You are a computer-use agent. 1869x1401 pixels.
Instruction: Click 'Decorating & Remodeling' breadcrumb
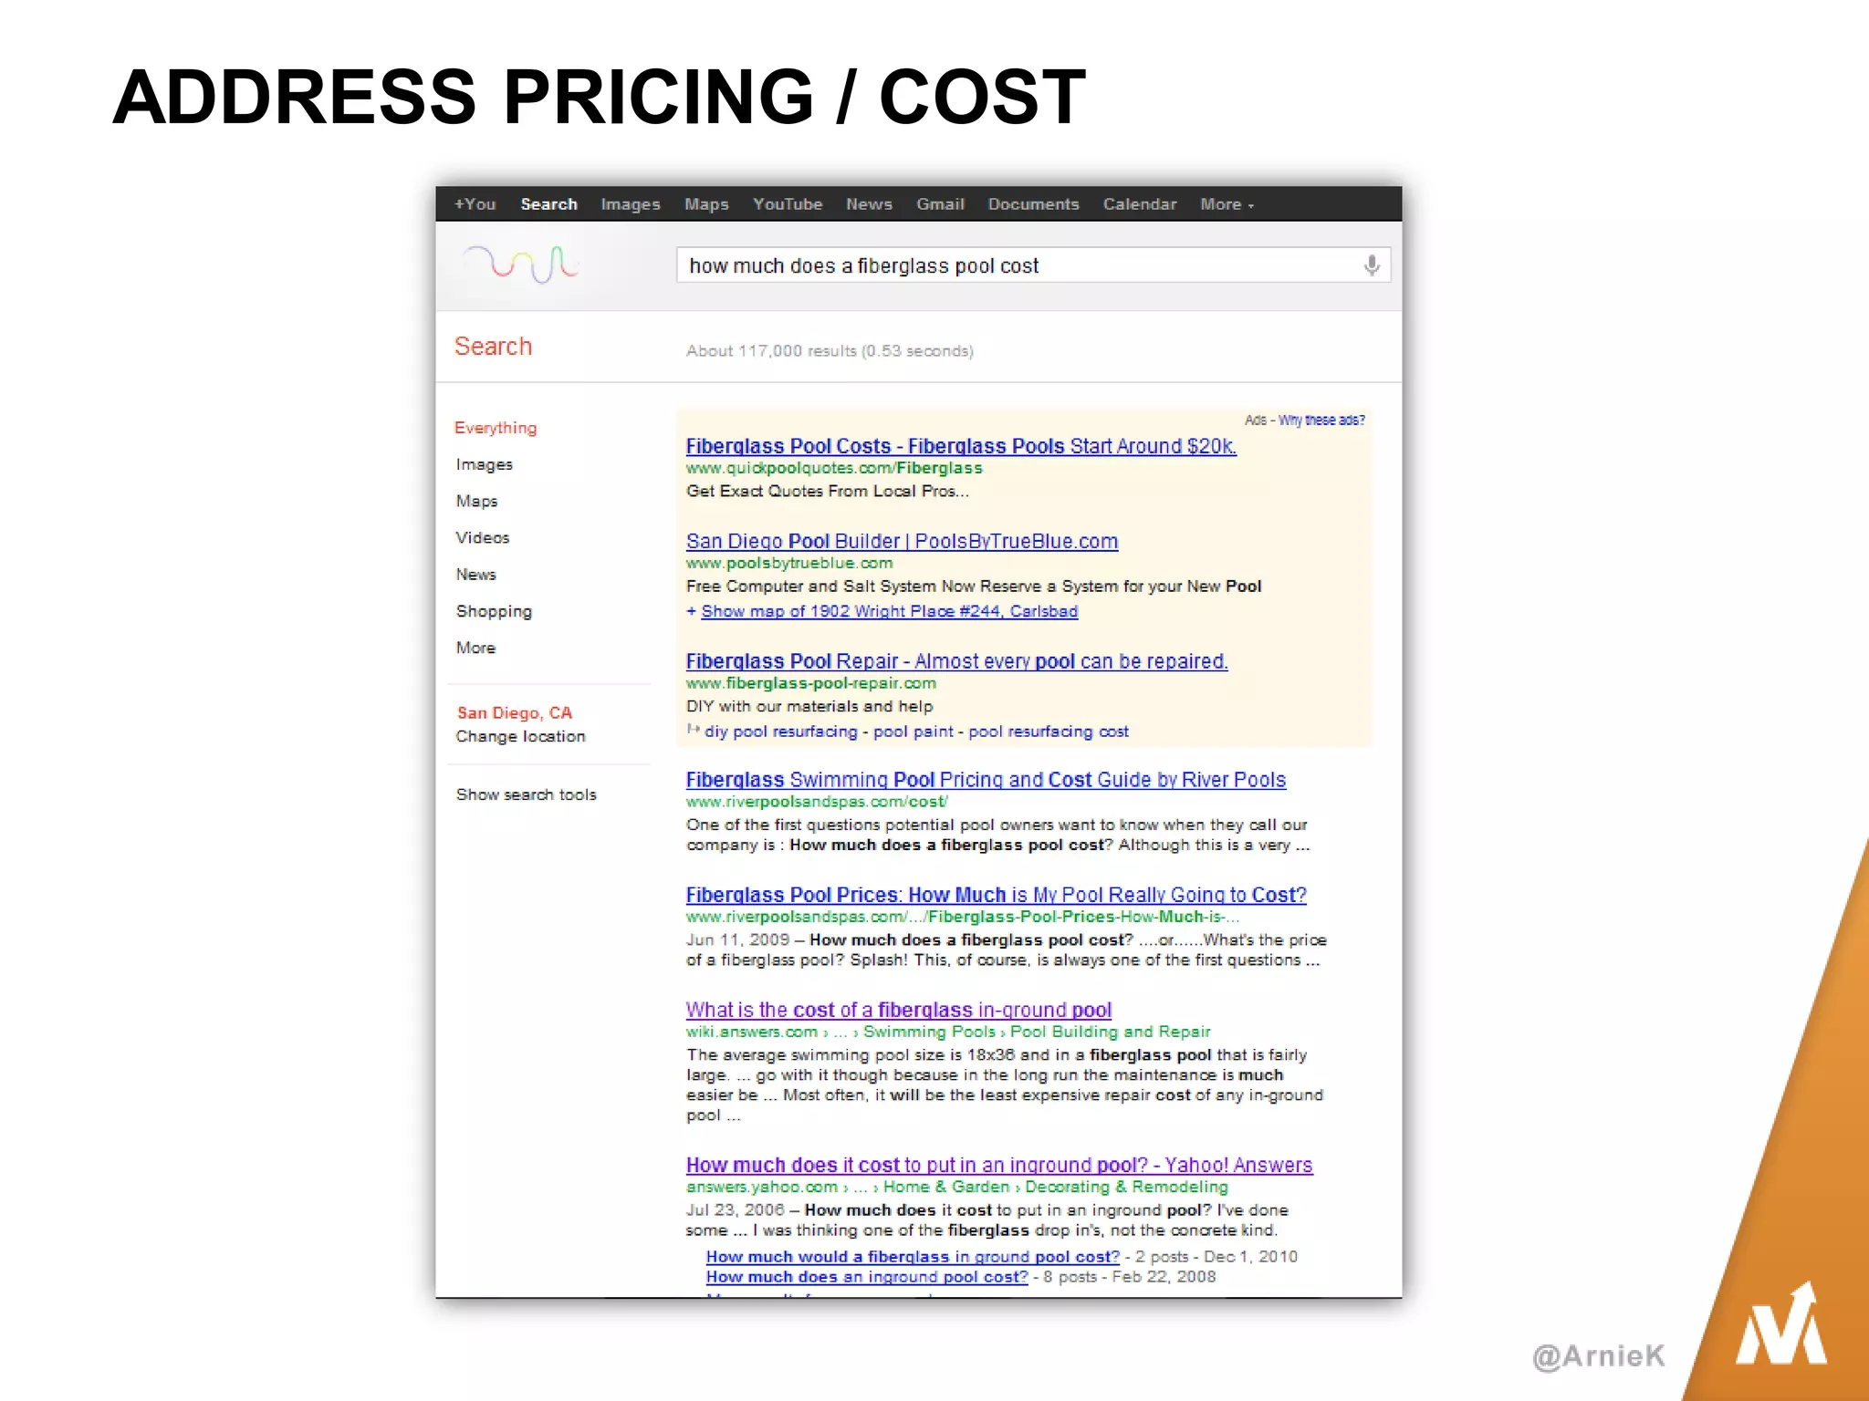coord(1126,1187)
